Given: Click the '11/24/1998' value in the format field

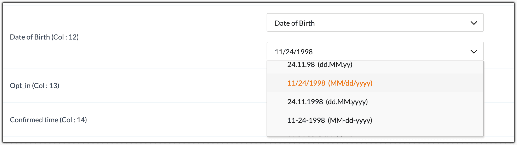Looking at the screenshot, I should (x=294, y=52).
